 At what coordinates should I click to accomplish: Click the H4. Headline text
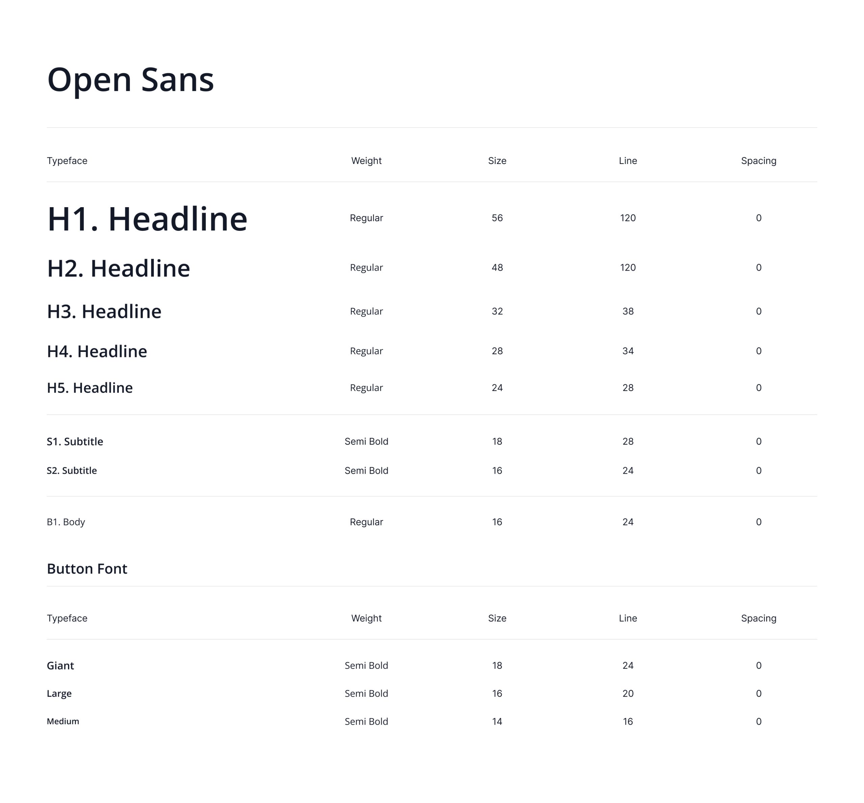(97, 352)
